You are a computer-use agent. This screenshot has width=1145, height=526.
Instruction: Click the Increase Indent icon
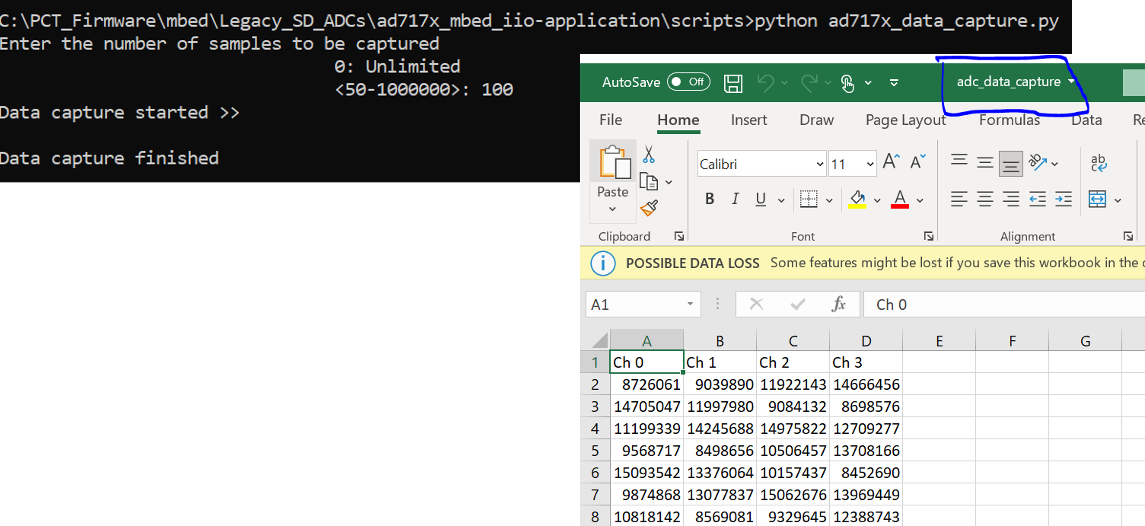click(x=1063, y=199)
